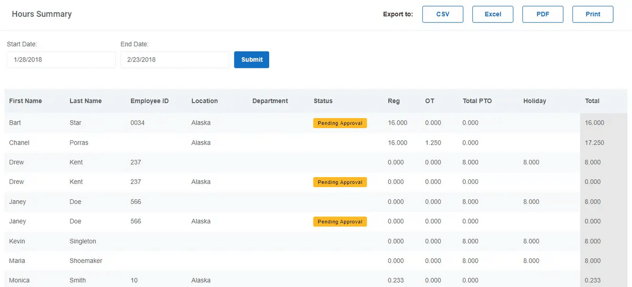Select the Chanel Porras row

(316, 142)
